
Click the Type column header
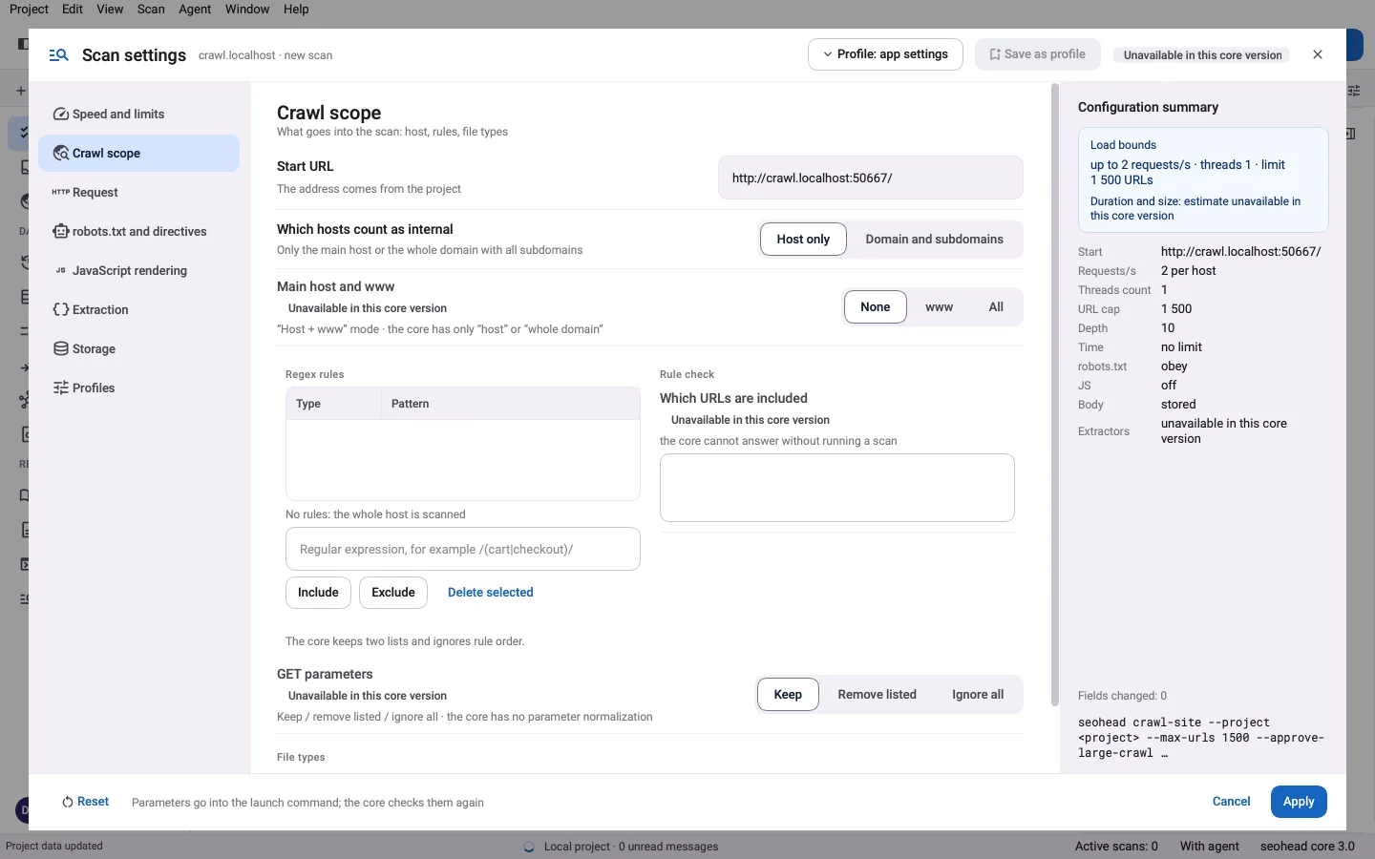[333, 404]
